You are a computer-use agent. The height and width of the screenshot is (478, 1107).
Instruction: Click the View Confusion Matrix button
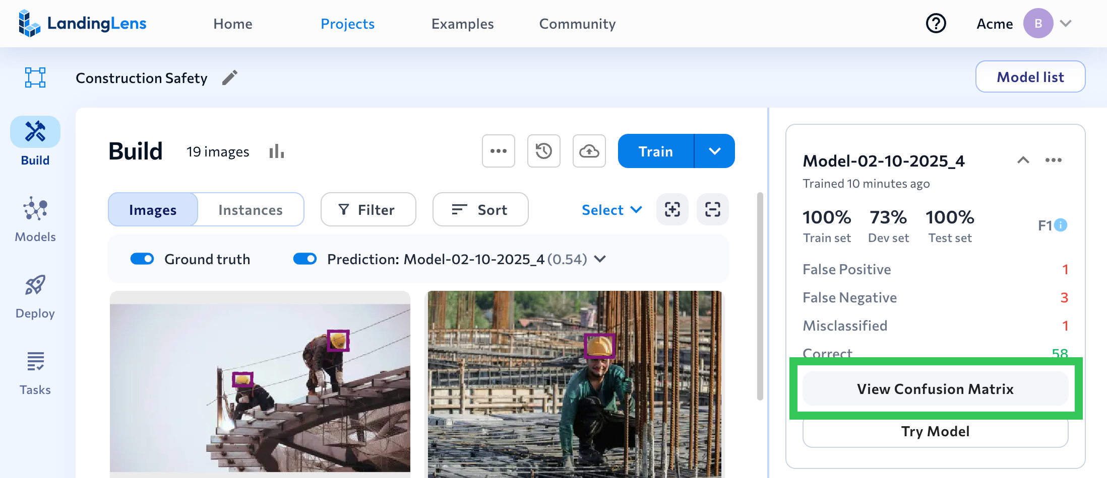[x=935, y=388]
